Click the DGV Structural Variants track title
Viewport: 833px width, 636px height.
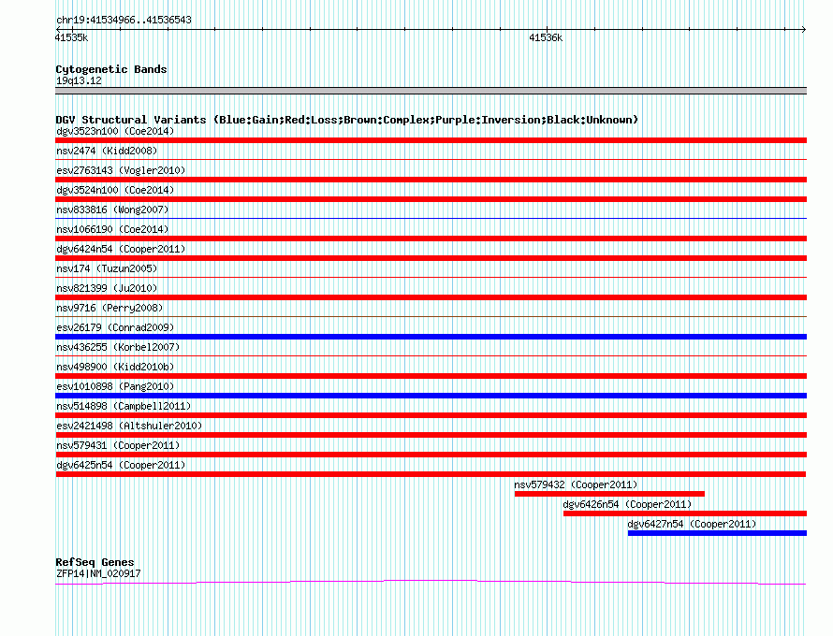coord(346,120)
